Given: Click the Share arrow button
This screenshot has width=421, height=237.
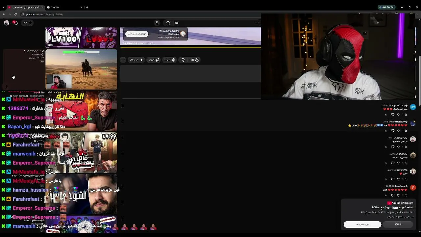Looking at the screenshot, I should 170,60.
